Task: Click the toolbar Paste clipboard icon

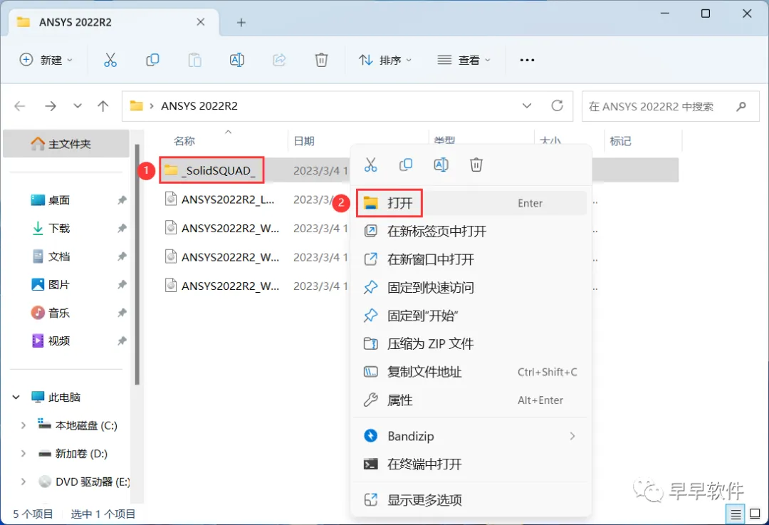Action: 194,60
